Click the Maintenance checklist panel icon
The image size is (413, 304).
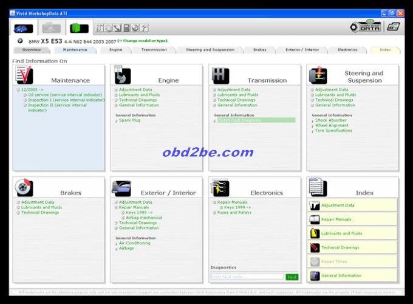pyautogui.click(x=24, y=75)
